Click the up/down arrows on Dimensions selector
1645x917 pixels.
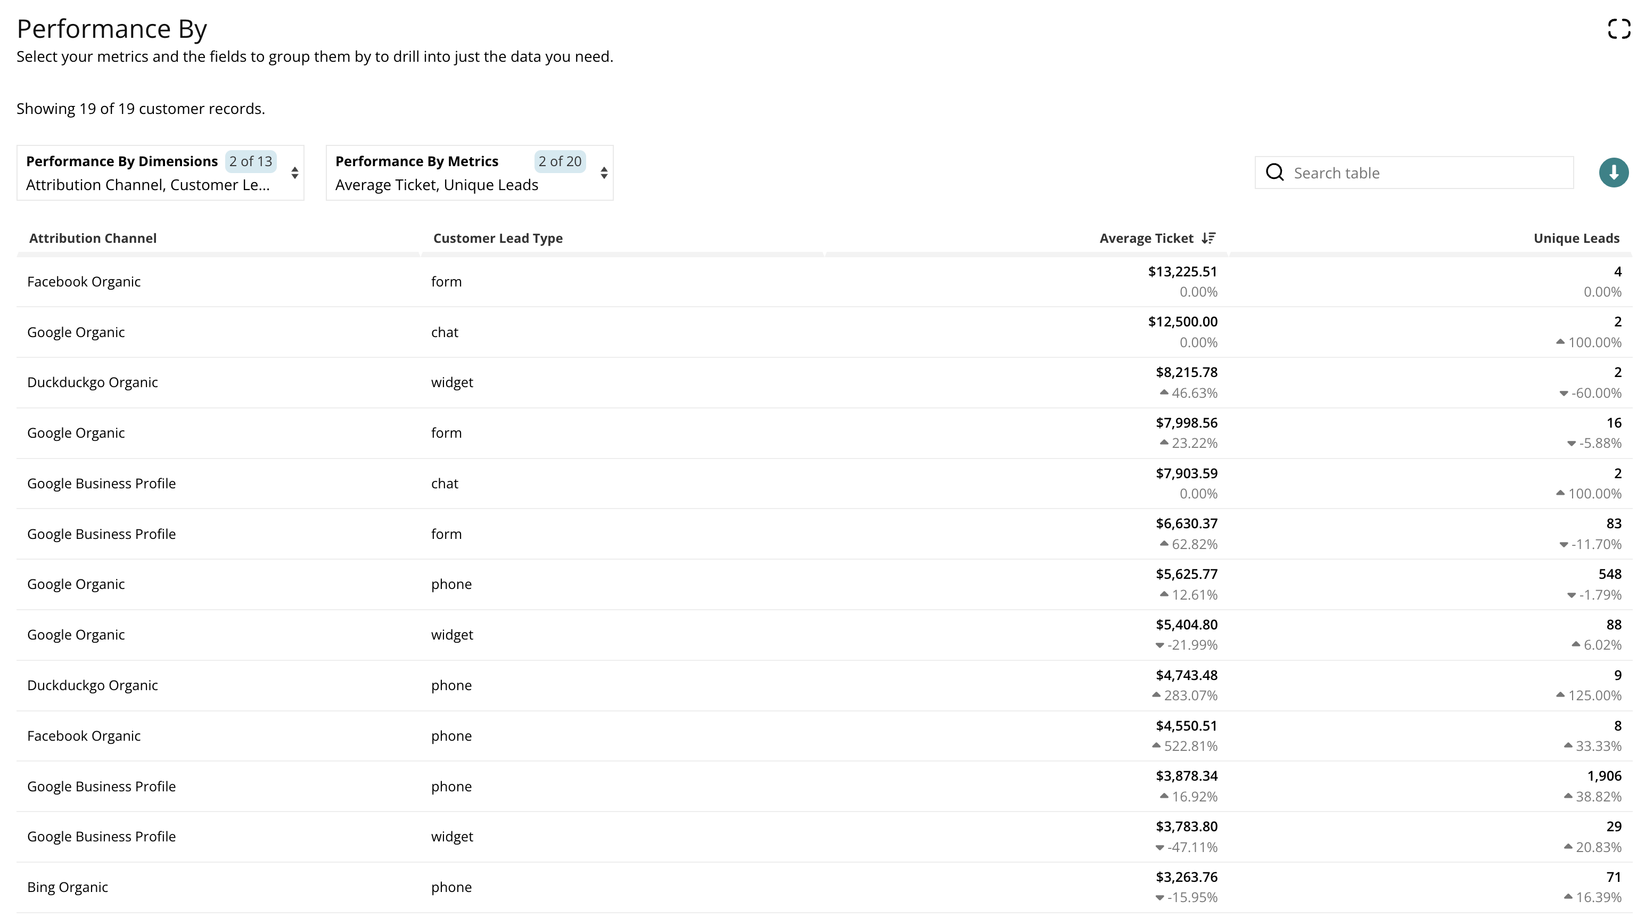(294, 173)
